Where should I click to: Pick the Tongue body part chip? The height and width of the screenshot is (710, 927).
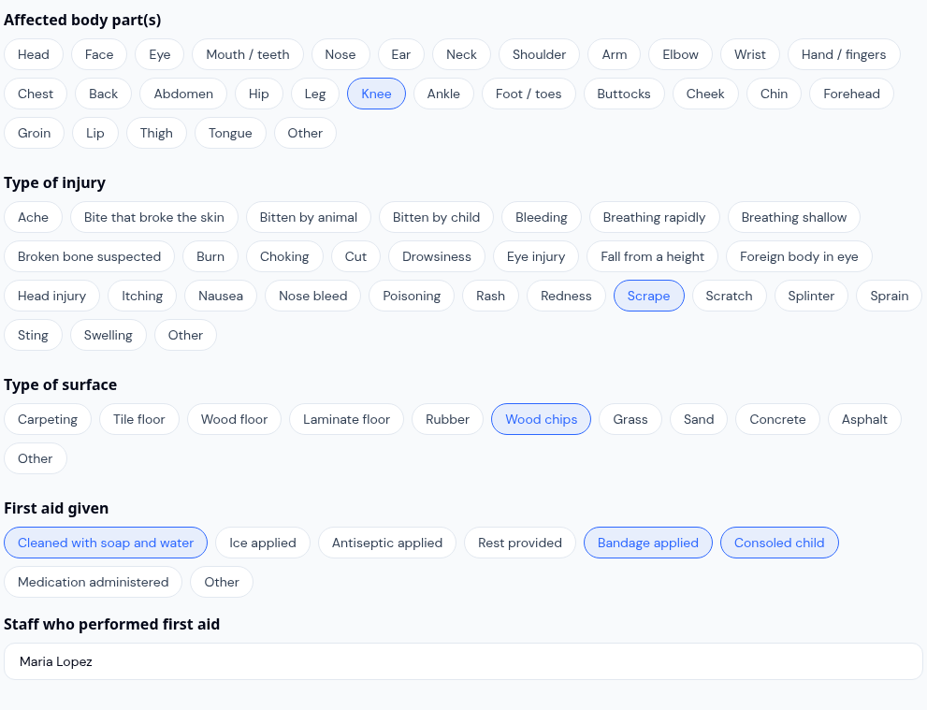pos(230,133)
